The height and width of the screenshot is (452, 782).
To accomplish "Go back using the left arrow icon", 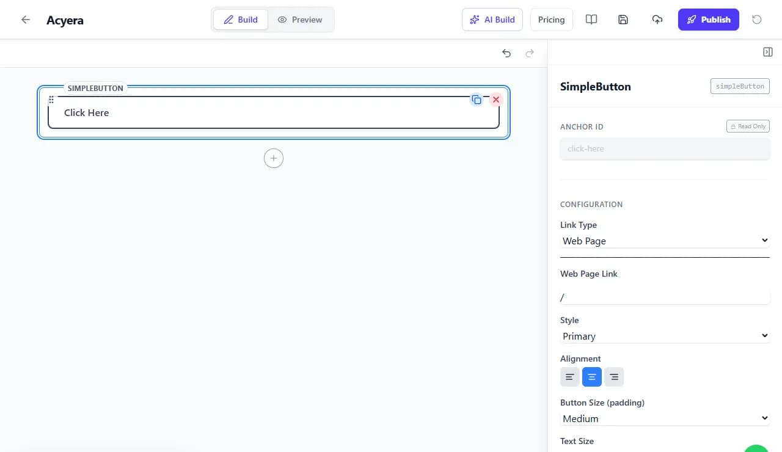I will point(26,20).
